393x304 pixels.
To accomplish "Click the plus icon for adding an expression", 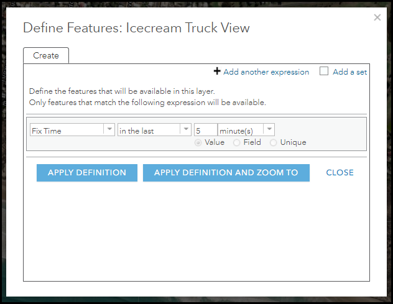I will (217, 71).
